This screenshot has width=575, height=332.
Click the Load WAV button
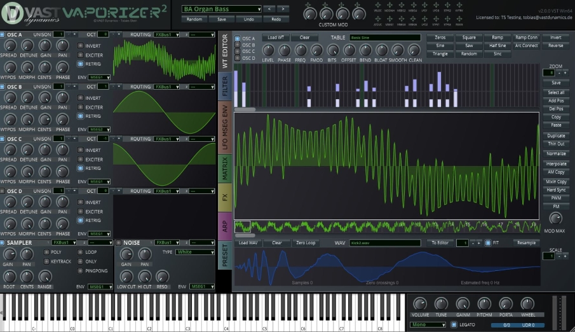pyautogui.click(x=248, y=243)
